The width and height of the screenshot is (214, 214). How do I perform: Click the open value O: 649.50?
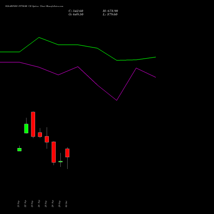[x=76, y=15]
